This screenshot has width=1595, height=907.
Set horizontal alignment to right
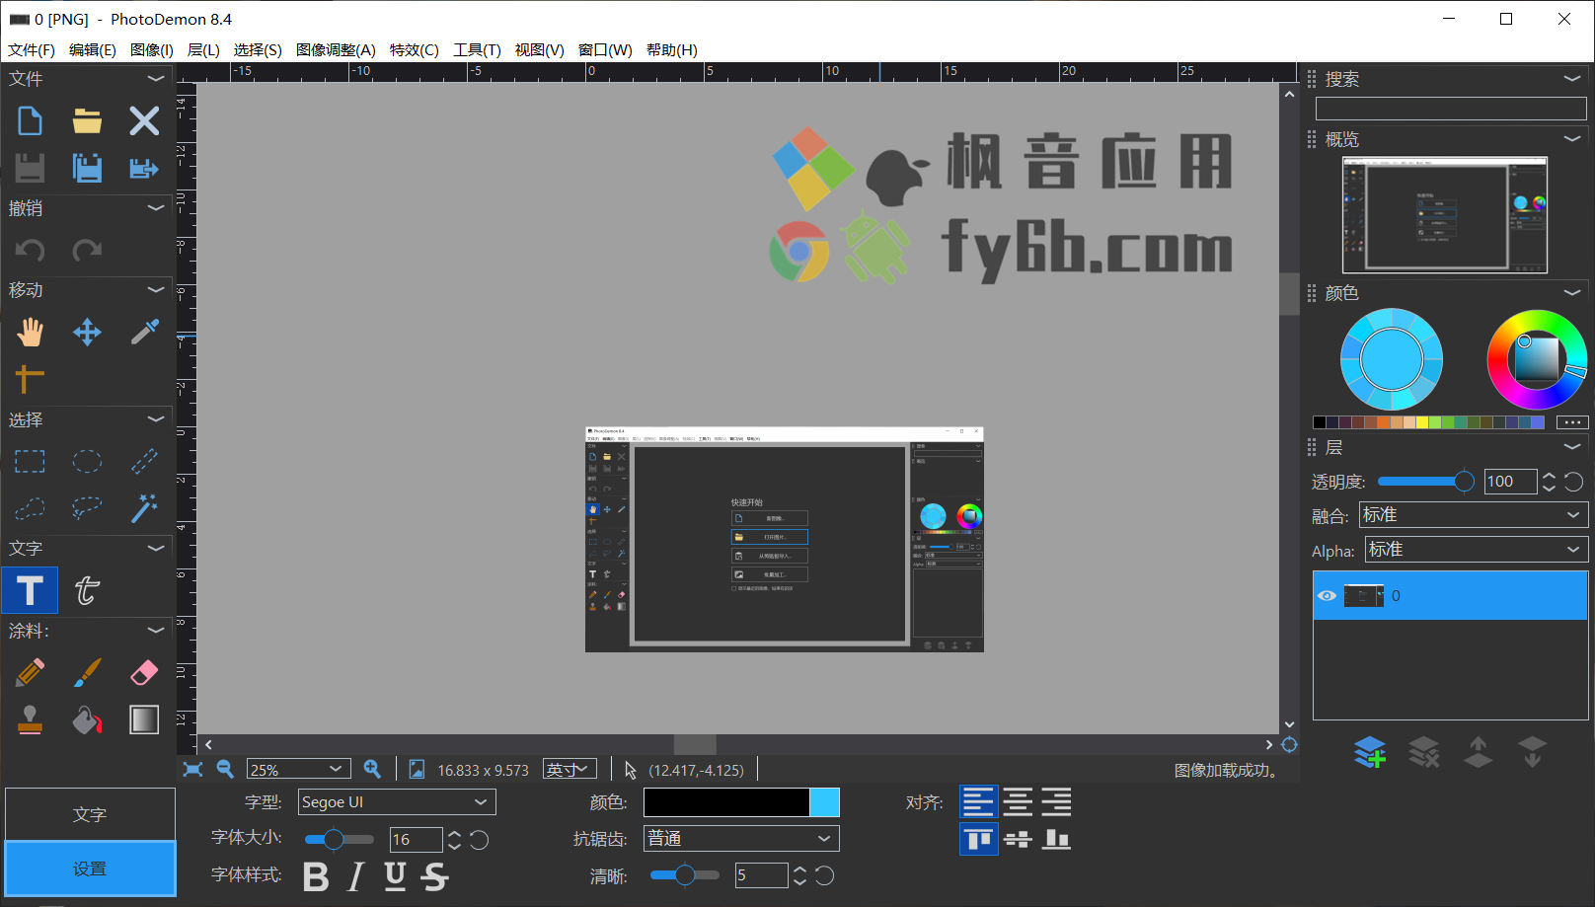(x=1056, y=801)
